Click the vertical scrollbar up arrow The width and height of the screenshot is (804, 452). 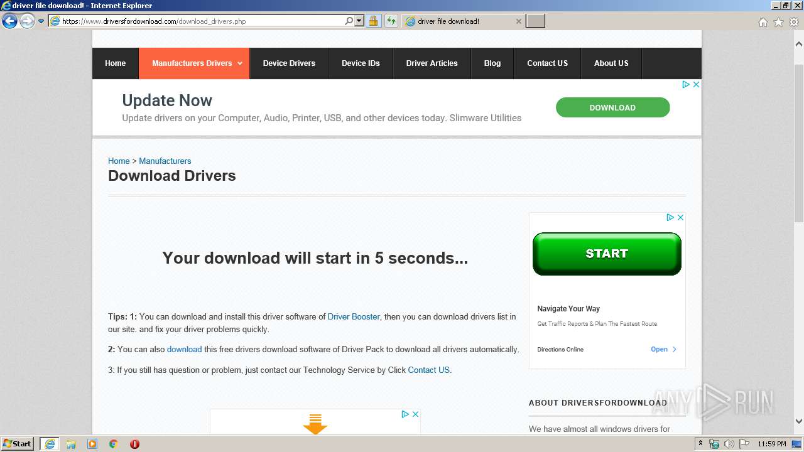point(798,45)
